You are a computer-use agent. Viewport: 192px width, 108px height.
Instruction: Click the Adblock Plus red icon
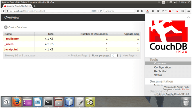(x=170, y=11)
